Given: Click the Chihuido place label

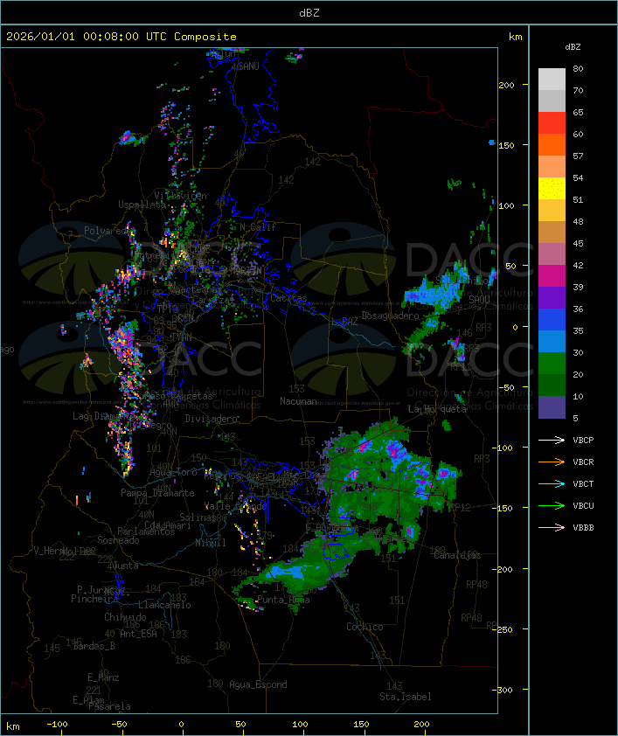Looking at the screenshot, I should pos(125,617).
